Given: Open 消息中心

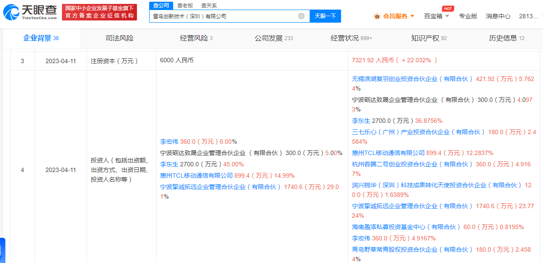Looking at the screenshot, I should click(498, 16).
